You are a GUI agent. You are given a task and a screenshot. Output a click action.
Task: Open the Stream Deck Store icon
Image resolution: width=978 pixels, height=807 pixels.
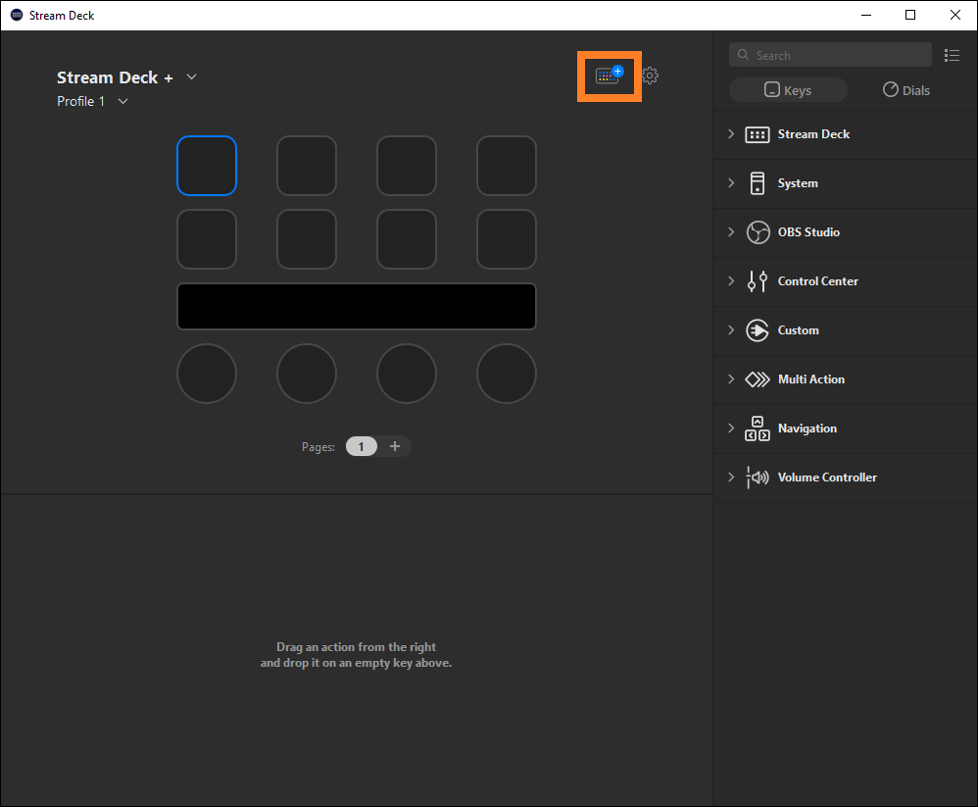pos(610,76)
